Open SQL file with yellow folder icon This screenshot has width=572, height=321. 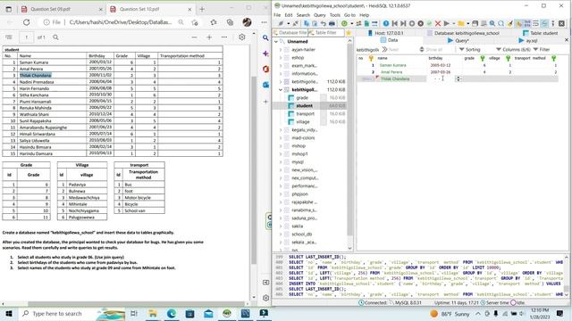[x=461, y=23]
